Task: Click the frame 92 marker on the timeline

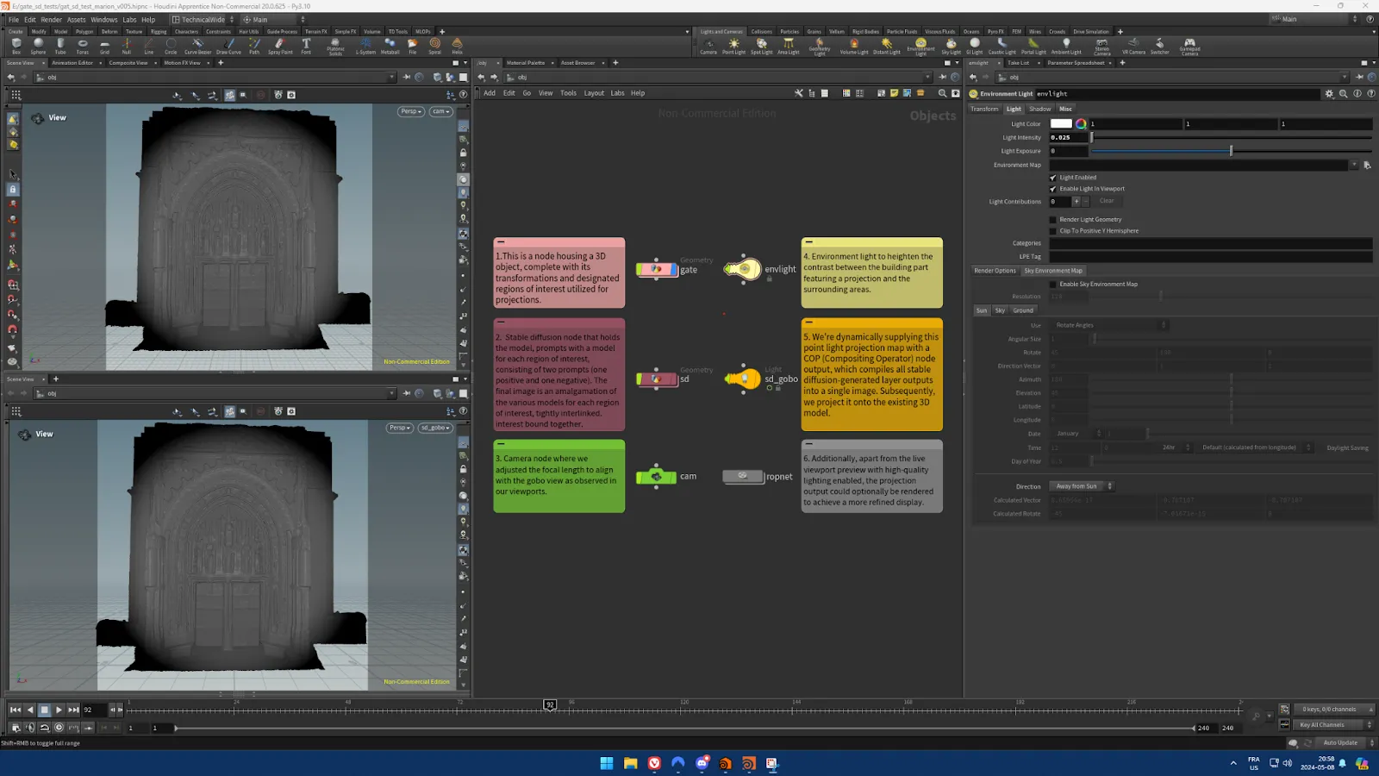Action: [x=550, y=704]
